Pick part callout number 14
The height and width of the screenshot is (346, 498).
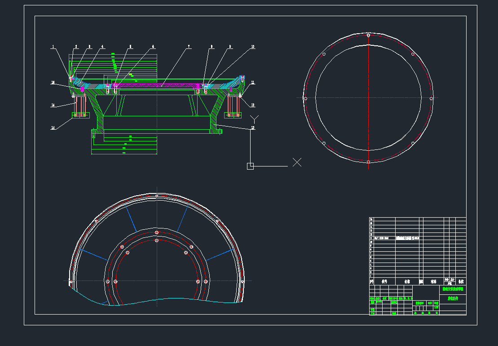pyautogui.click(x=53, y=128)
